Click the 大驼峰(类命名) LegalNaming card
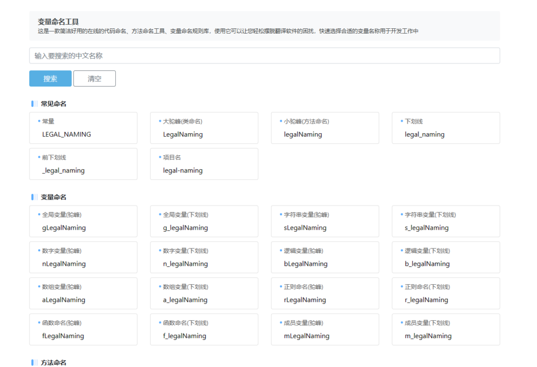 click(204, 128)
